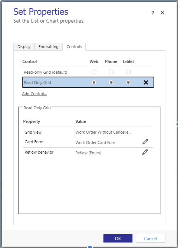Close the Set Properties dialog
Image resolution: width=178 pixels, height=248 pixels.
click(162, 13)
